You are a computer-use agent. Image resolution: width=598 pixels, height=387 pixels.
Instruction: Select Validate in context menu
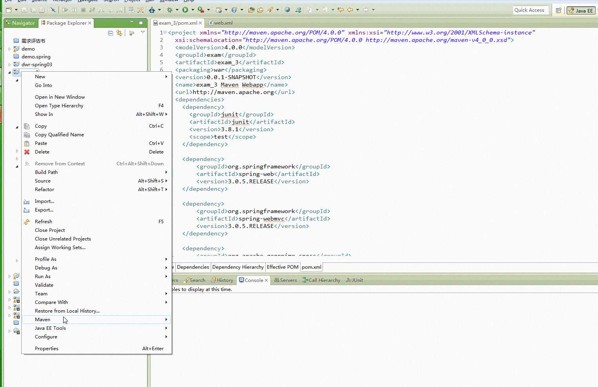pyautogui.click(x=97, y=285)
